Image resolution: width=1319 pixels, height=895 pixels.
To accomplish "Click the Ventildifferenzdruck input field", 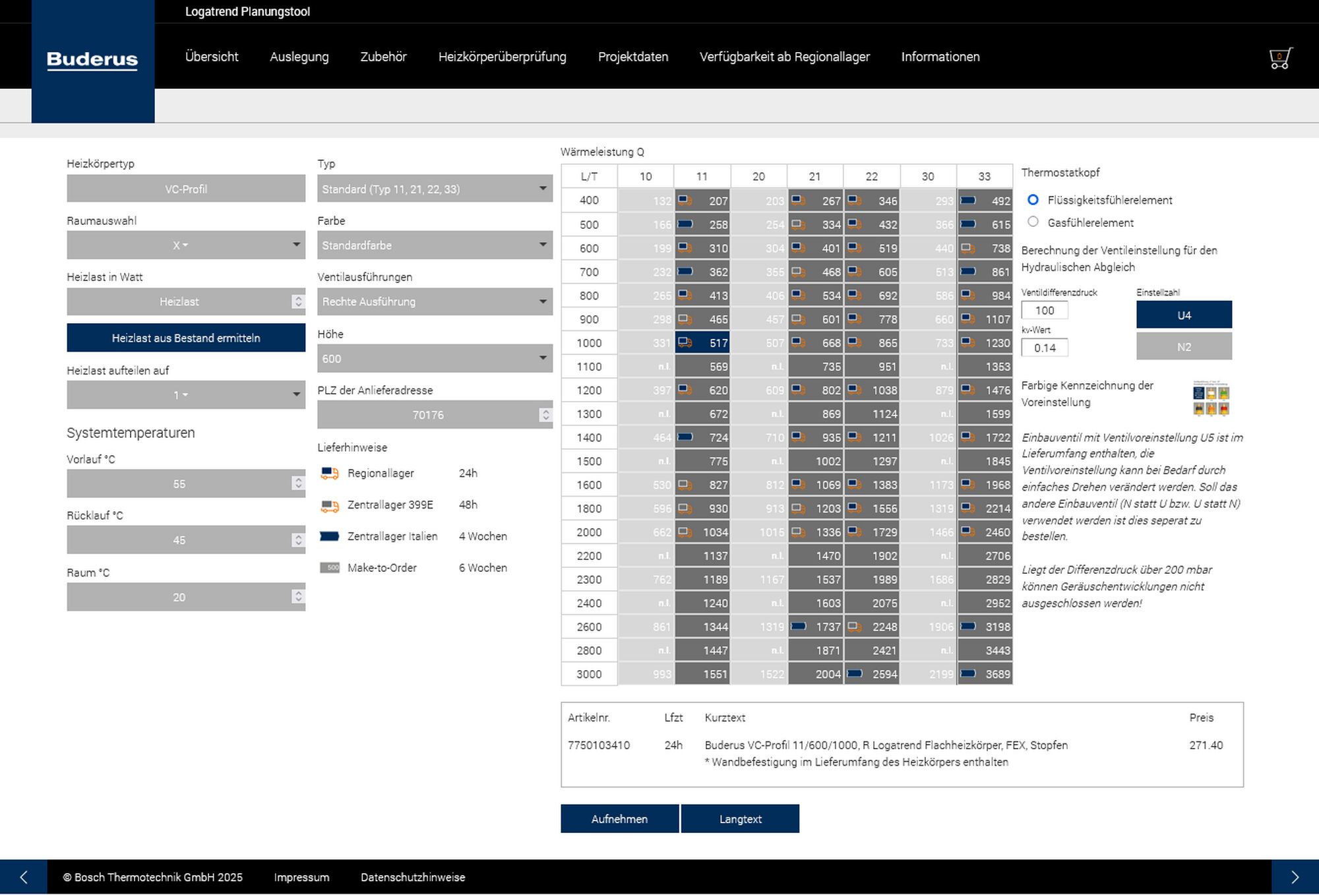I will (x=1045, y=310).
